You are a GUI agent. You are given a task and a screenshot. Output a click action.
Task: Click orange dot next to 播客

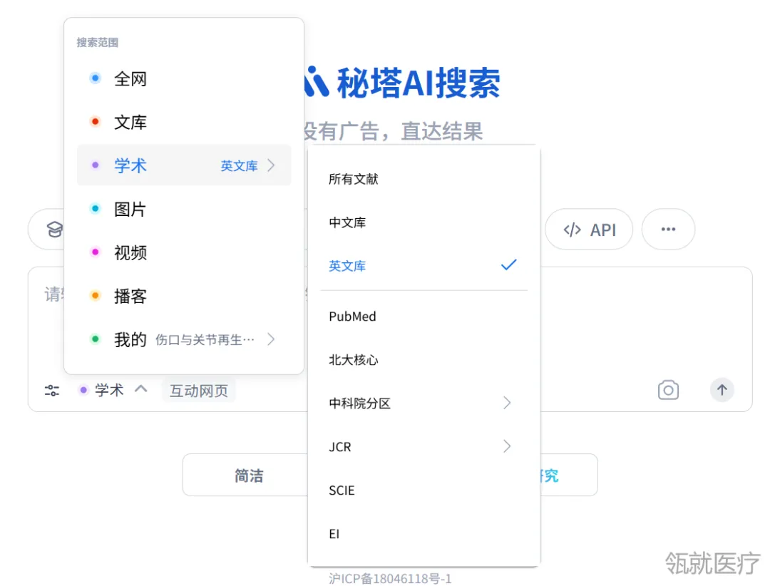point(96,296)
